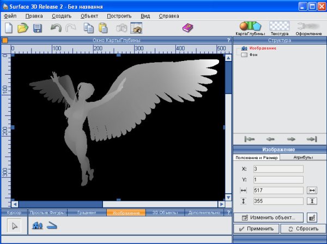Image resolution: width=327 pixels, height=244 pixels.
Task: Click the Применить button
Action: tap(256, 229)
